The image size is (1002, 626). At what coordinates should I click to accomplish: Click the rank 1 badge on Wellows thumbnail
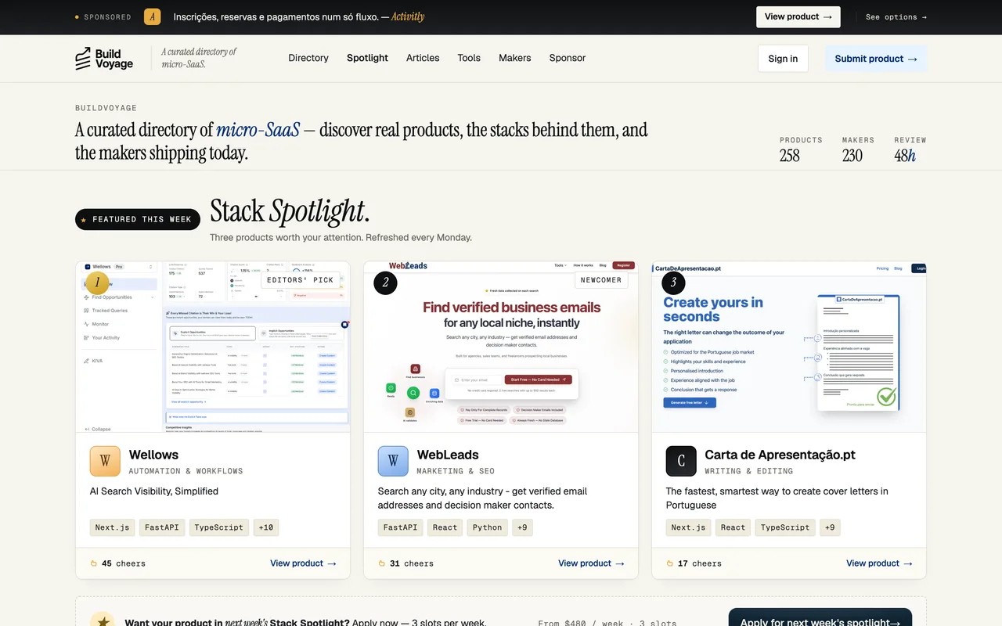pos(97,282)
